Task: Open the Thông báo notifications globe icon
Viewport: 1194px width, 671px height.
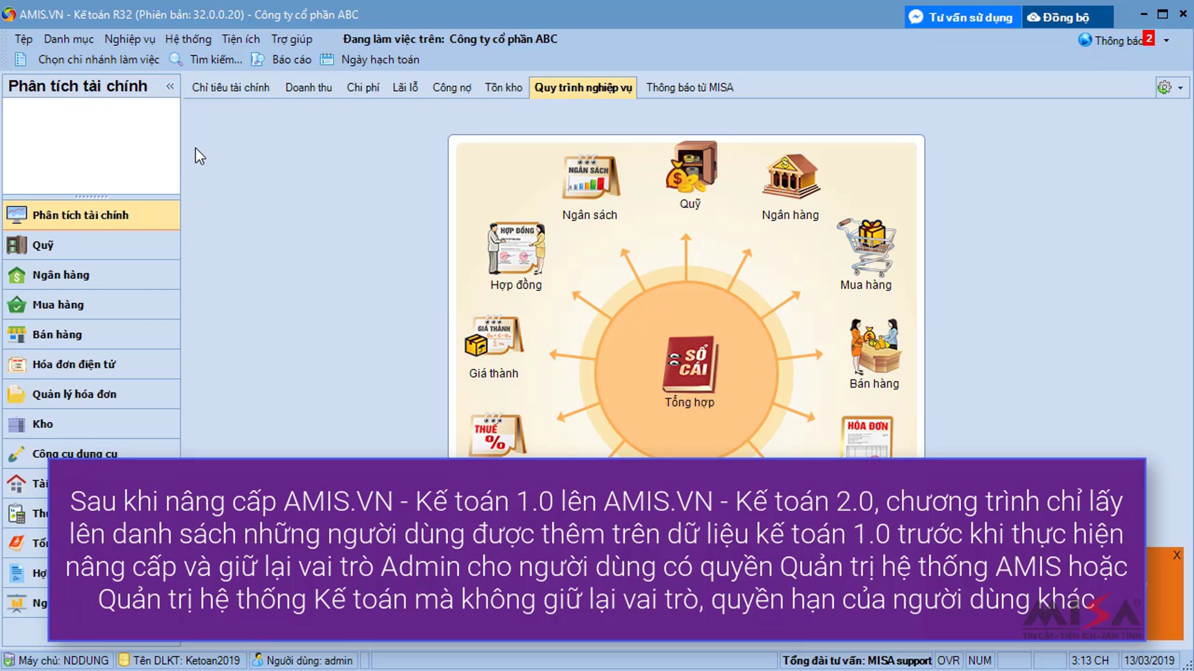Action: tap(1085, 40)
